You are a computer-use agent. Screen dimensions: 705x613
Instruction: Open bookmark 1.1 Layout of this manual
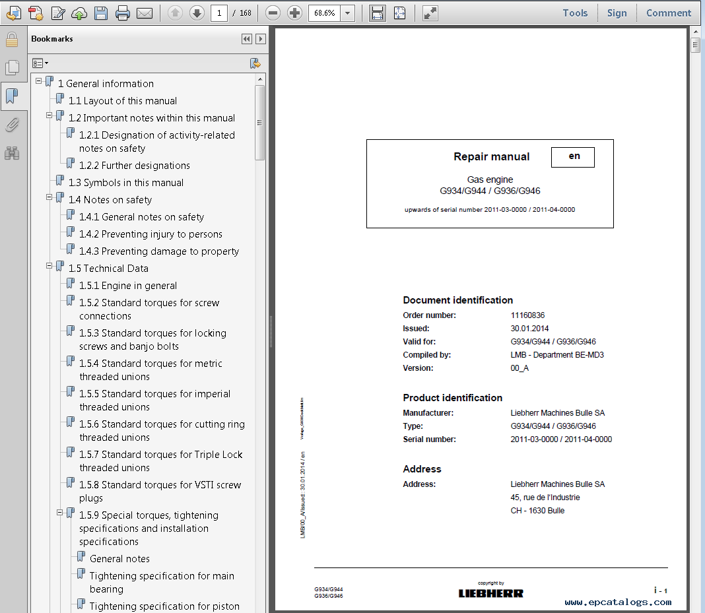tap(123, 101)
